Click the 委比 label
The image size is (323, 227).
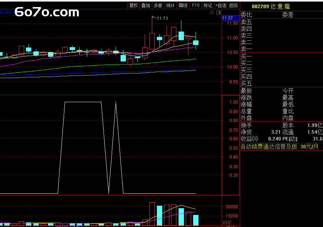click(x=247, y=15)
